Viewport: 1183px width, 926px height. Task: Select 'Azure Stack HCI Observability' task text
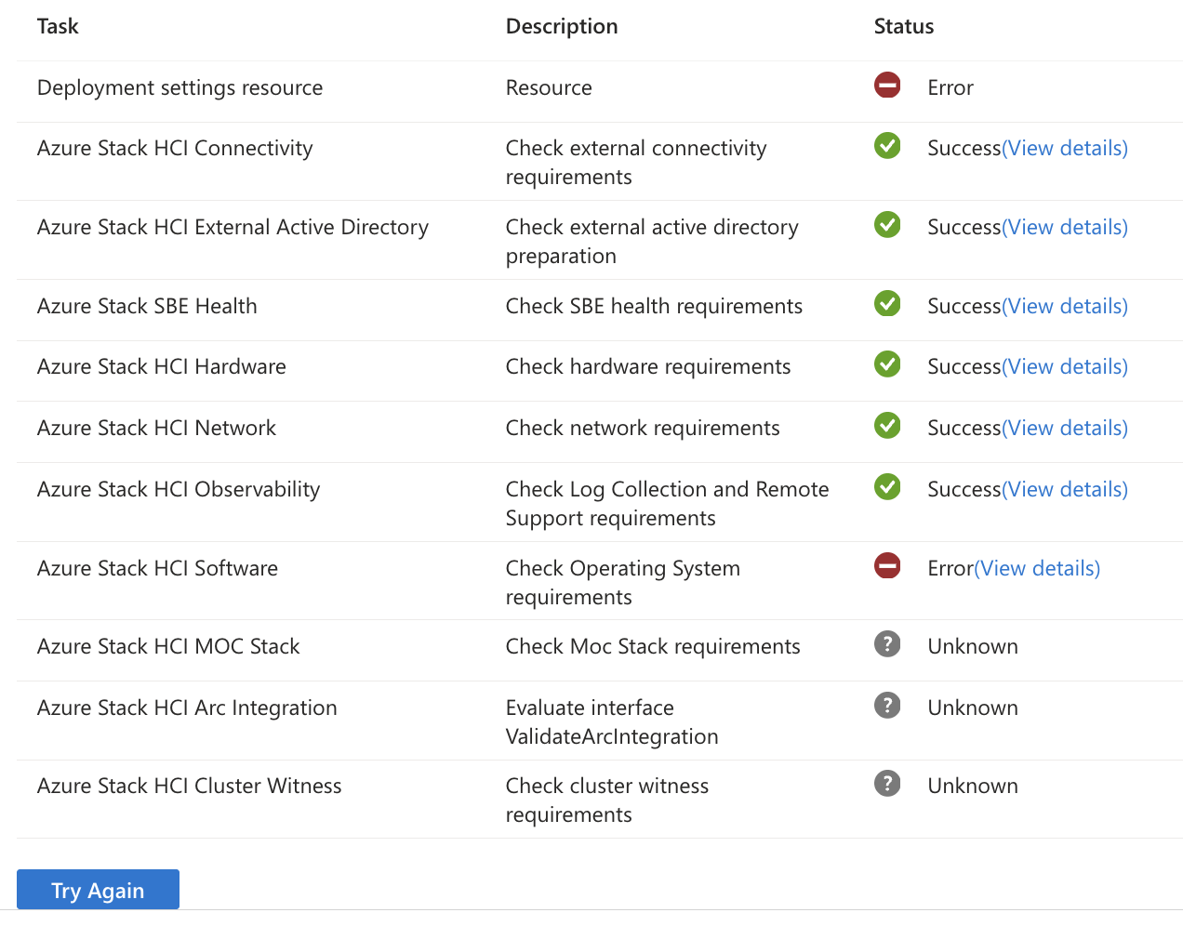click(x=179, y=490)
